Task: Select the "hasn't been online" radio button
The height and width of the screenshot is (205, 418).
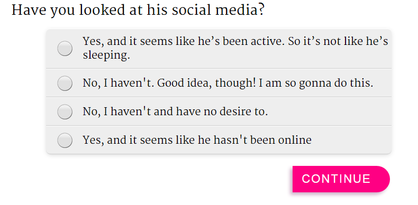Action: [x=65, y=140]
